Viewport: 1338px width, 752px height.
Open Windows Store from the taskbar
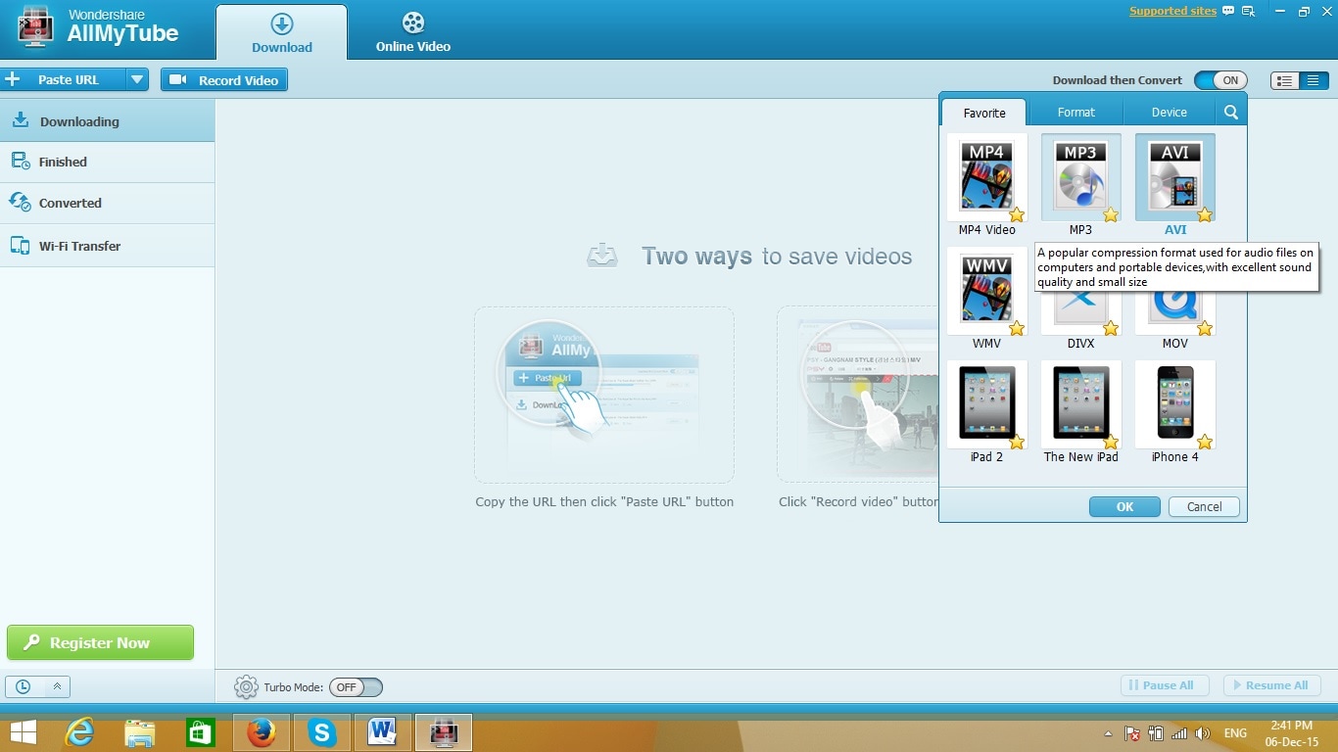pos(201,732)
